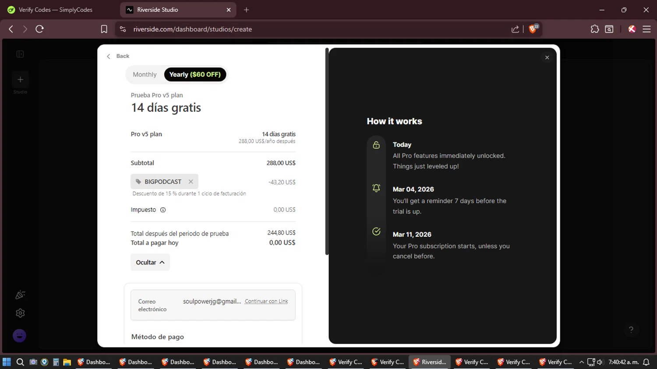Open the Studio plus button in the sidebar
The width and height of the screenshot is (657, 369).
[x=20, y=80]
